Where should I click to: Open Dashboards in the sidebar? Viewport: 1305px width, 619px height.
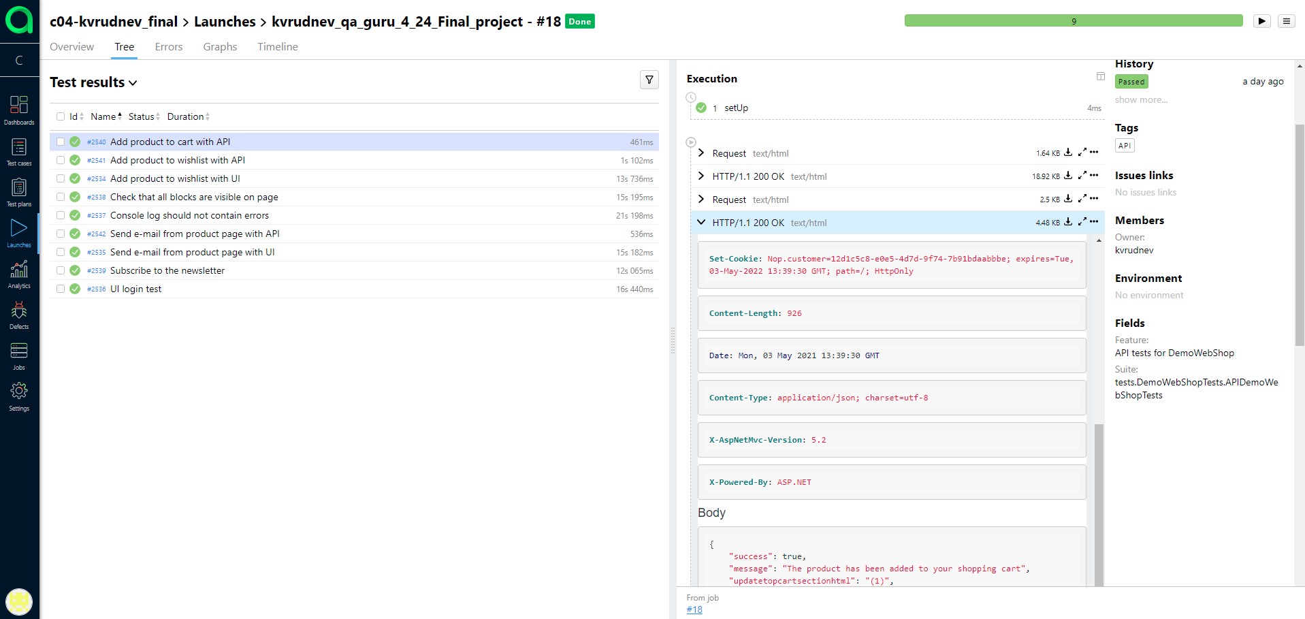pyautogui.click(x=19, y=110)
